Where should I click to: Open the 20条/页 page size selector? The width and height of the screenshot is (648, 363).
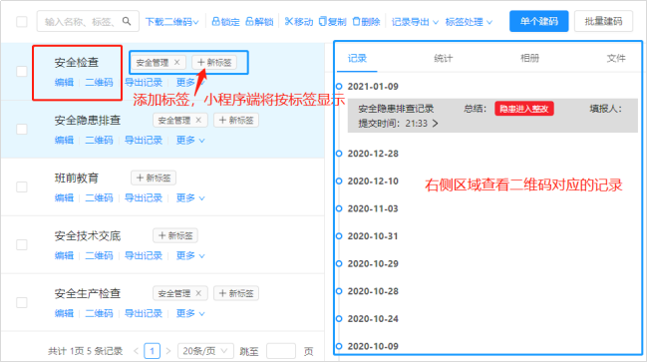tap(205, 351)
